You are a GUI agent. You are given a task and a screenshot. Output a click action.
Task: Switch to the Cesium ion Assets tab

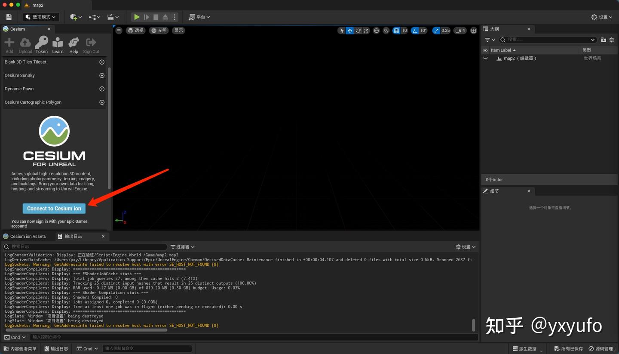28,236
